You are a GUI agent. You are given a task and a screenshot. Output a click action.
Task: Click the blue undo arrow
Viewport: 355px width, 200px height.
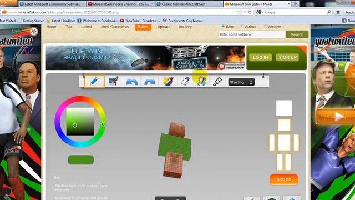[132, 82]
